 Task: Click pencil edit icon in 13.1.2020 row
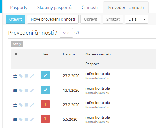[x=32, y=90]
